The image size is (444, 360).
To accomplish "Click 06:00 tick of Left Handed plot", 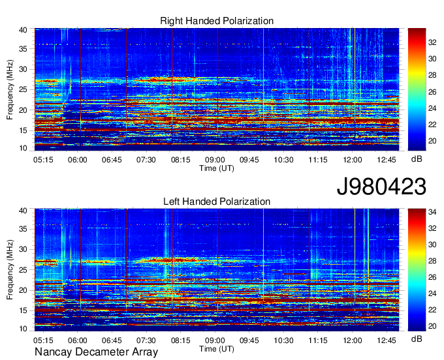I will [77, 340].
